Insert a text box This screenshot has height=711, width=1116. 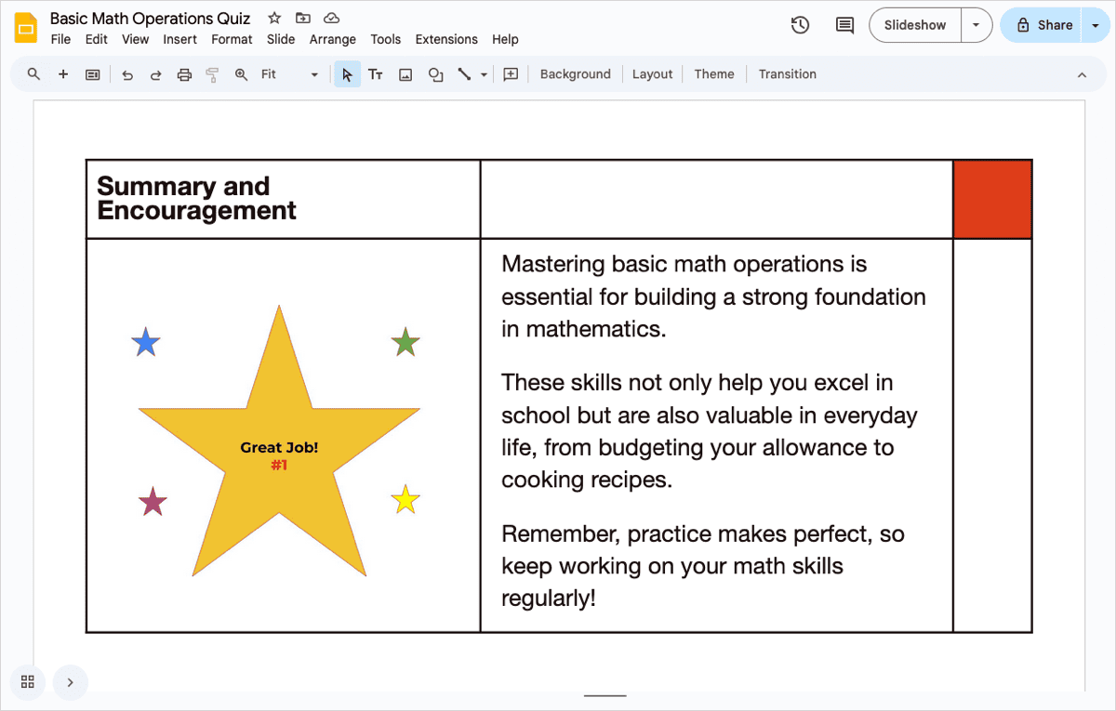[376, 74]
